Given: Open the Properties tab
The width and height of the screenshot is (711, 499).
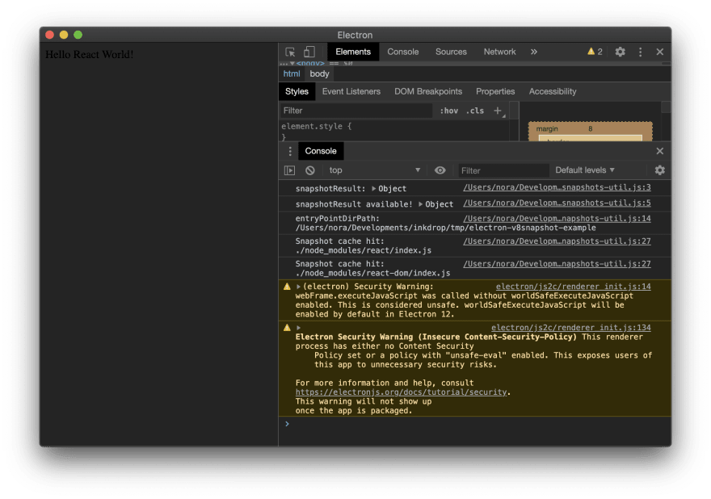Looking at the screenshot, I should point(495,91).
